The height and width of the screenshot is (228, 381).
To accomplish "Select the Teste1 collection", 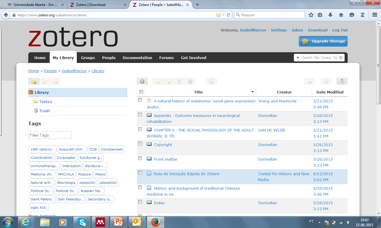I will click(x=46, y=102).
